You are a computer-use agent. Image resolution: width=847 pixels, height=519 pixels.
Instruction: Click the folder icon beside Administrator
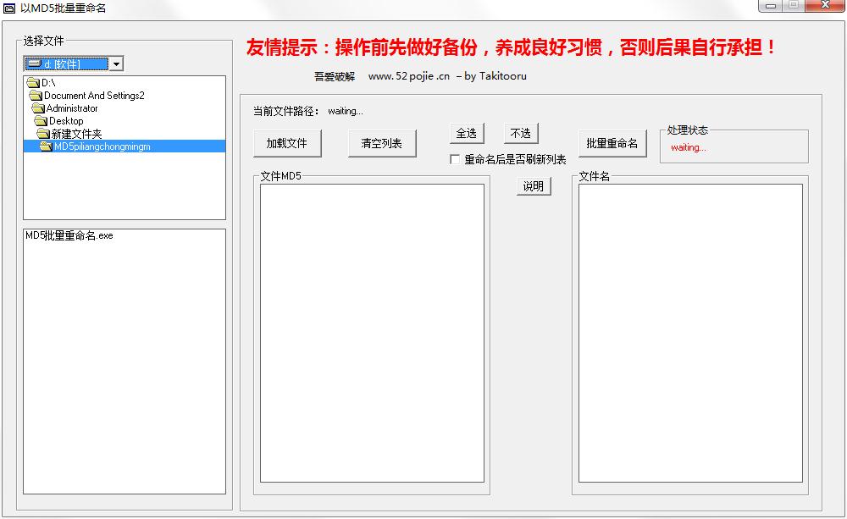tap(37, 108)
